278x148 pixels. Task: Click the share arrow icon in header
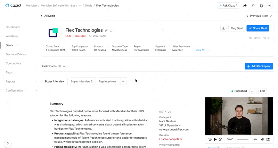(245, 6)
